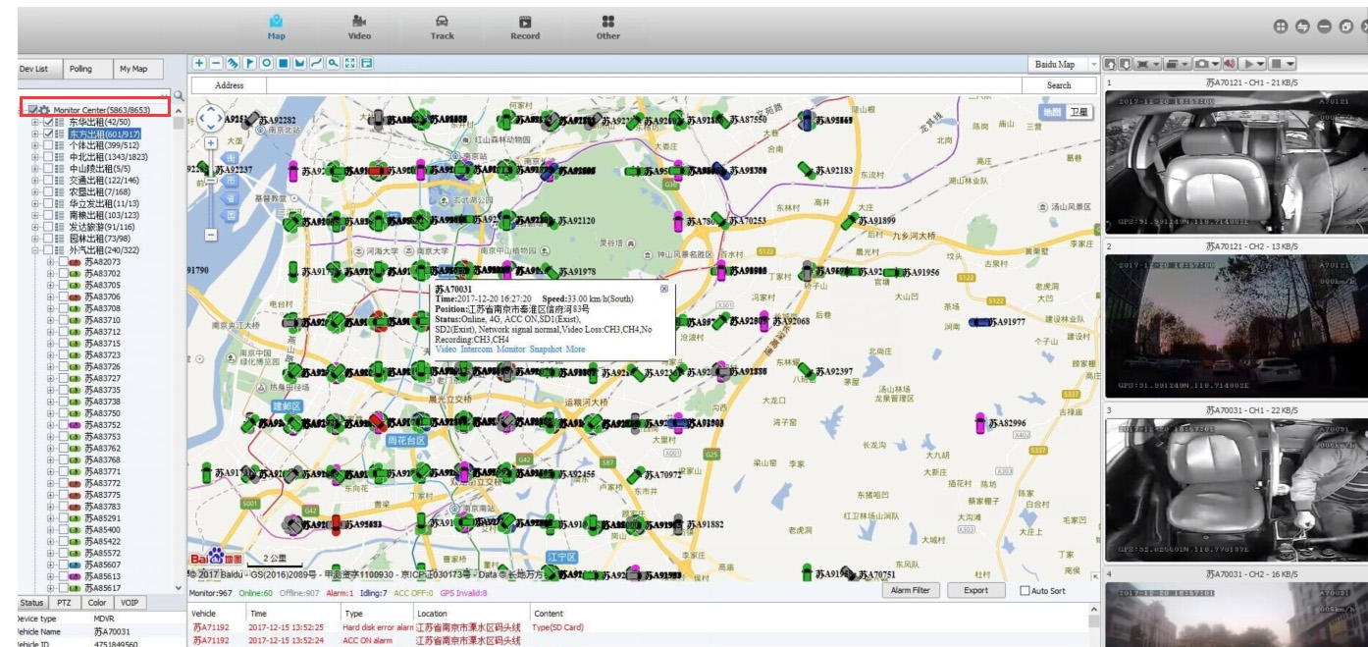Check the vehicle 苏A82073 checkbox
Viewport: 1368px width, 647px height.
pos(62,262)
